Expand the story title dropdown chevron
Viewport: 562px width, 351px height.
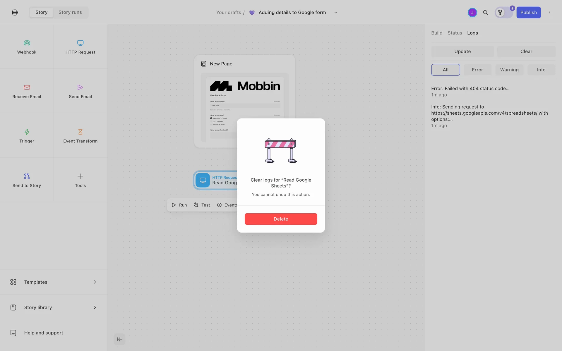335,13
